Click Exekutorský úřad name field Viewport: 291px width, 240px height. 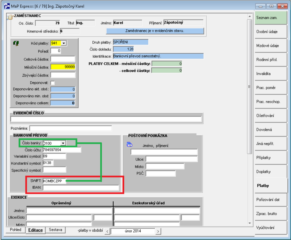pyautogui.click(x=157, y=211)
